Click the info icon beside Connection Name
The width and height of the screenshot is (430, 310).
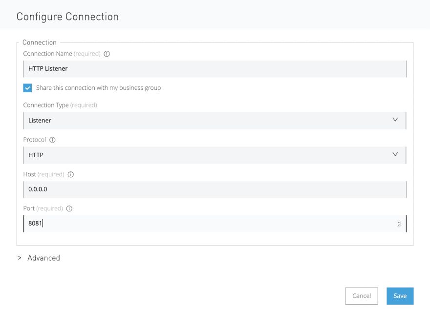107,54
